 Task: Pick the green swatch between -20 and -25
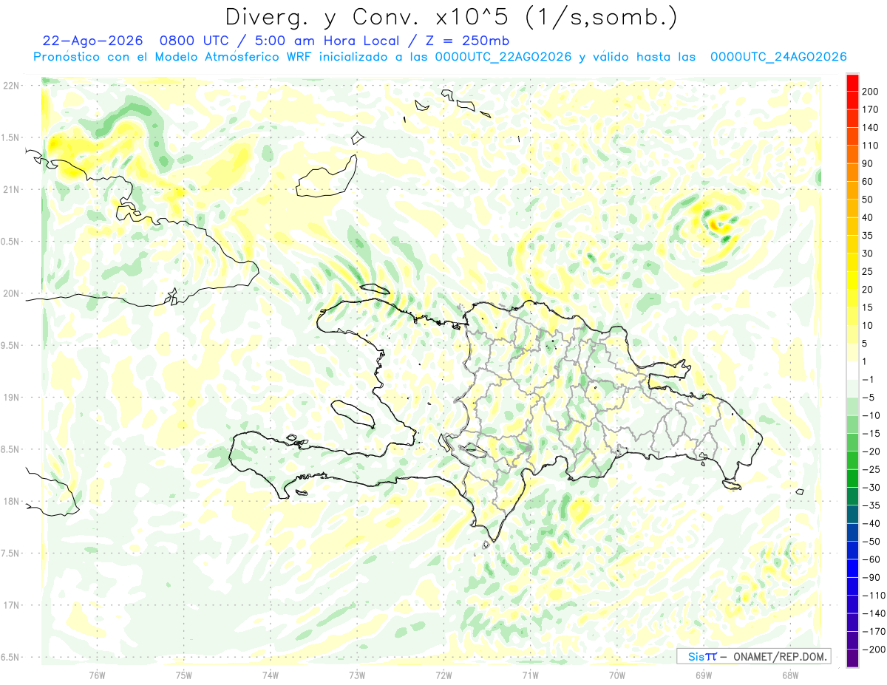coord(852,460)
